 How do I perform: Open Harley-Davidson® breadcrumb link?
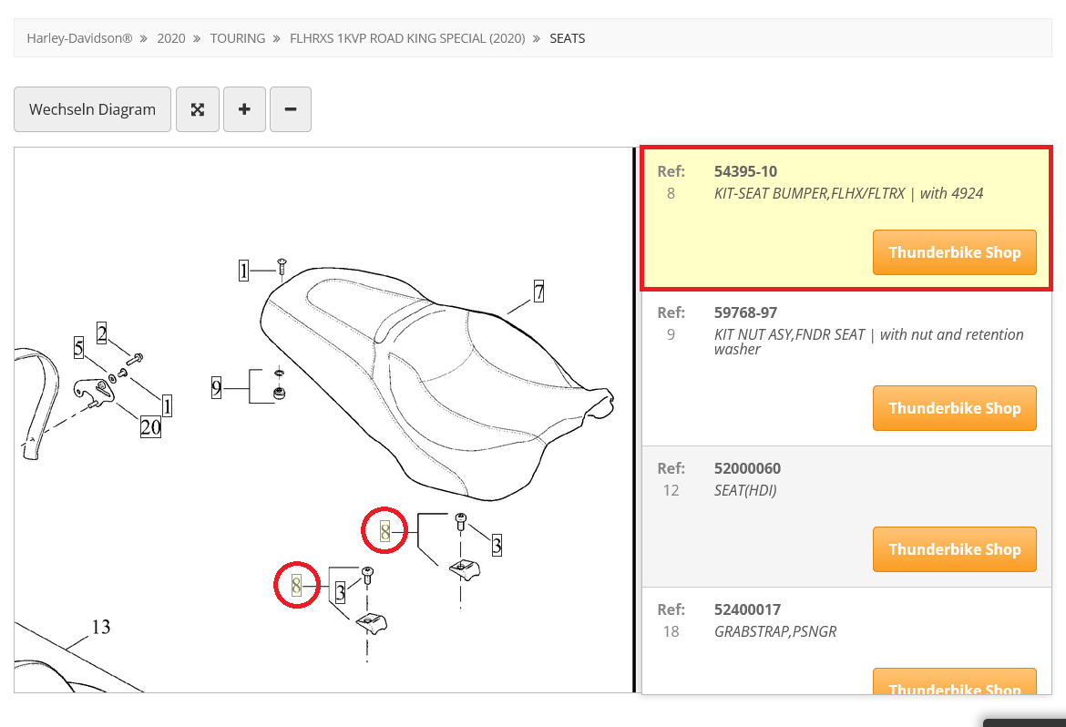click(x=79, y=38)
